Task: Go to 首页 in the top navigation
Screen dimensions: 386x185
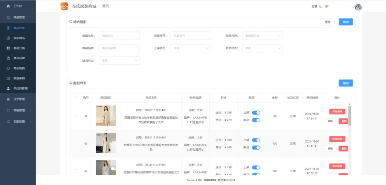Action: 105,6
